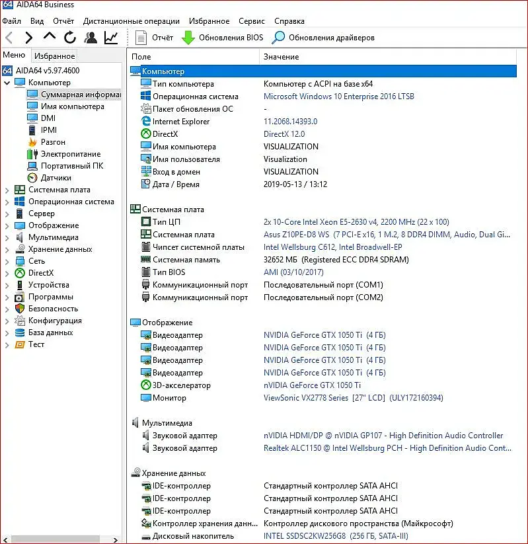Expand the Программы tree node
This screenshot has width=528, height=544.
pos(7,297)
